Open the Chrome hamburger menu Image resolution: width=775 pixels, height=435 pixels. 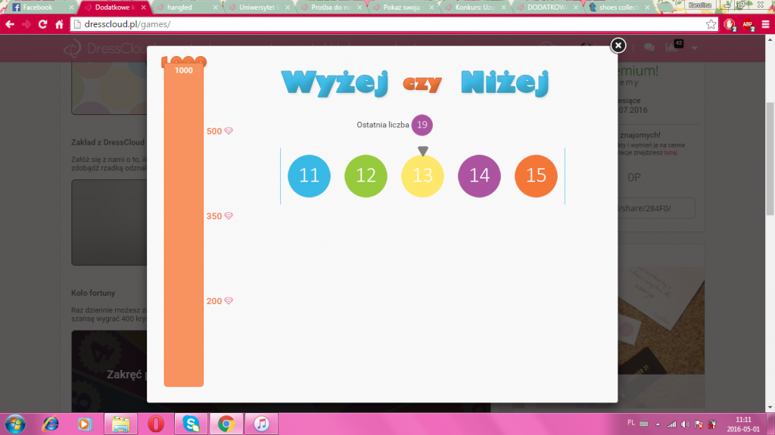coord(765,24)
